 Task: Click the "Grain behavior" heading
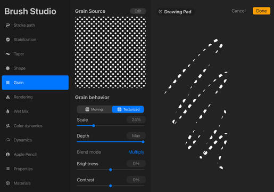click(x=92, y=98)
